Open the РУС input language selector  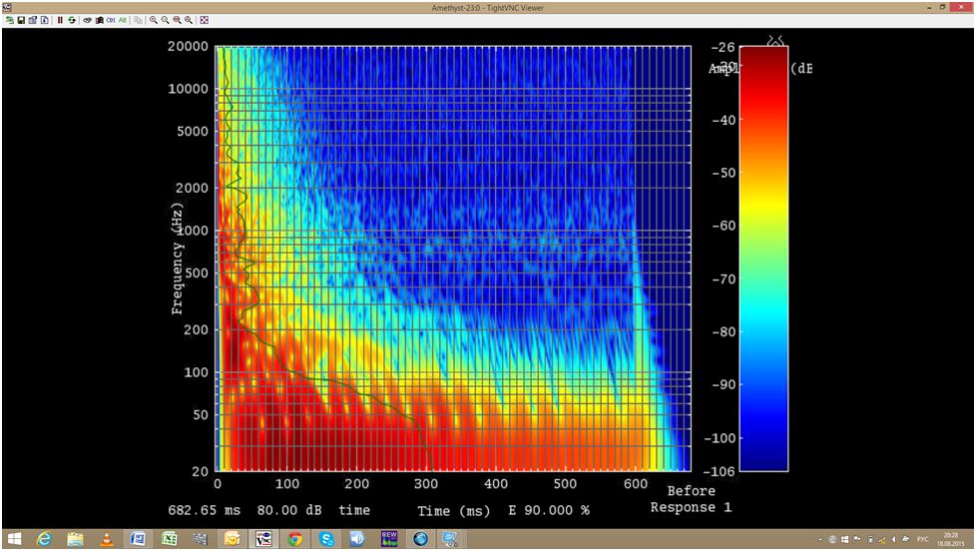922,539
